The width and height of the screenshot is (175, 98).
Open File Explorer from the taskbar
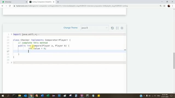pos(20,96)
